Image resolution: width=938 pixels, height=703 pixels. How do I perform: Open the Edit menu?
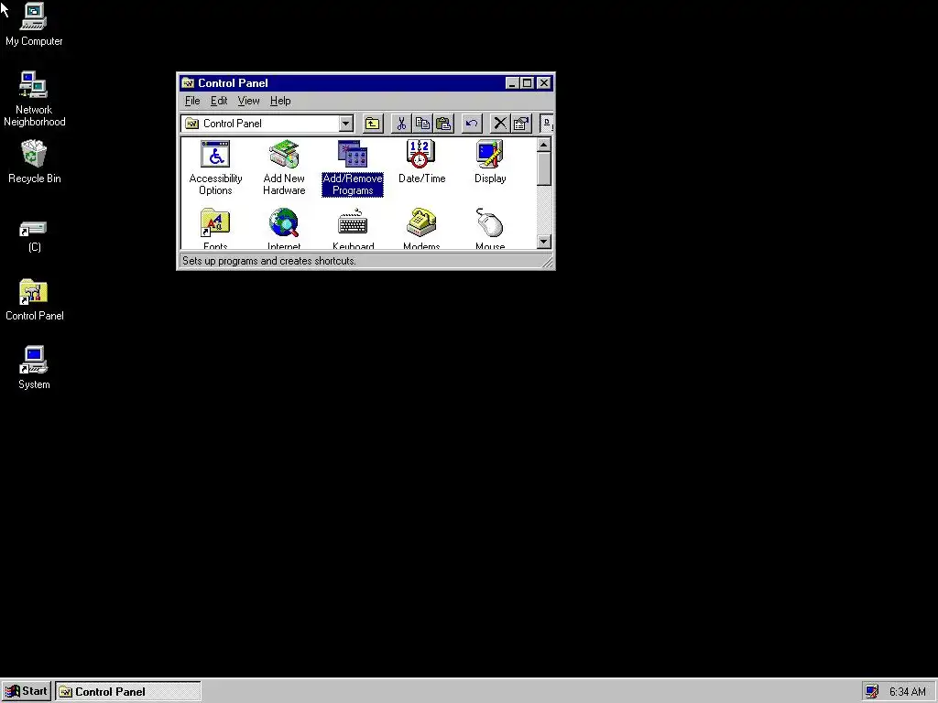(218, 101)
